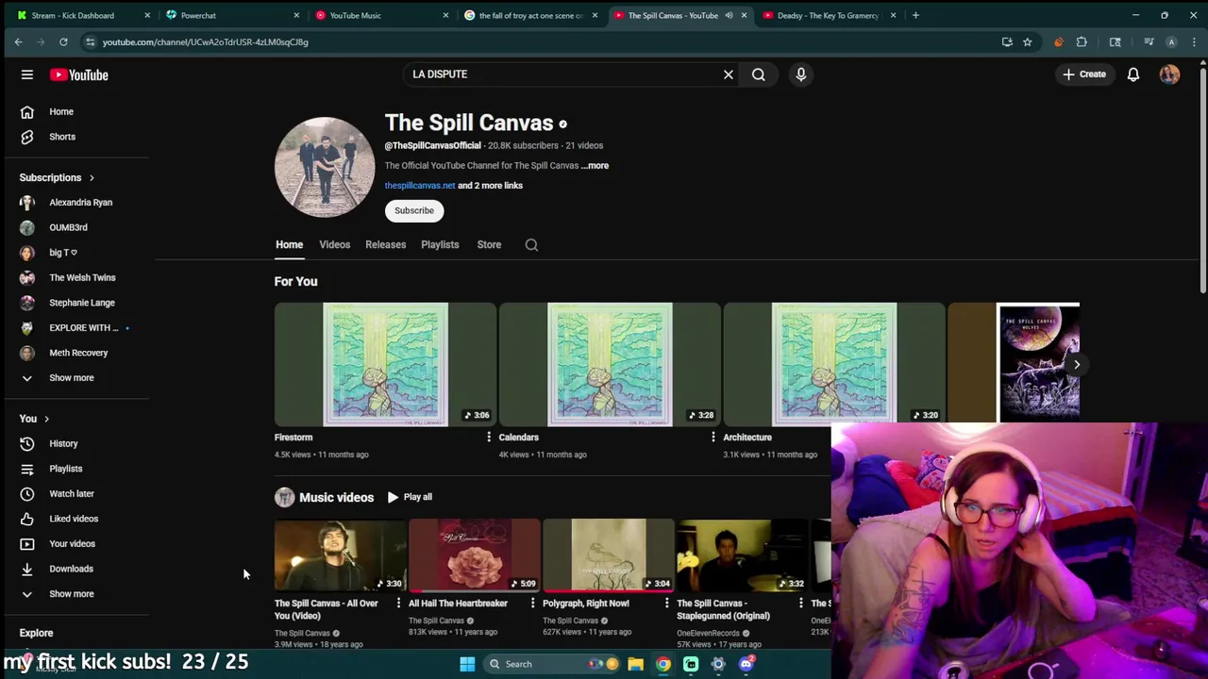The height and width of the screenshot is (679, 1208).
Task: Open File Explorer from taskbar
Action: coord(636,664)
